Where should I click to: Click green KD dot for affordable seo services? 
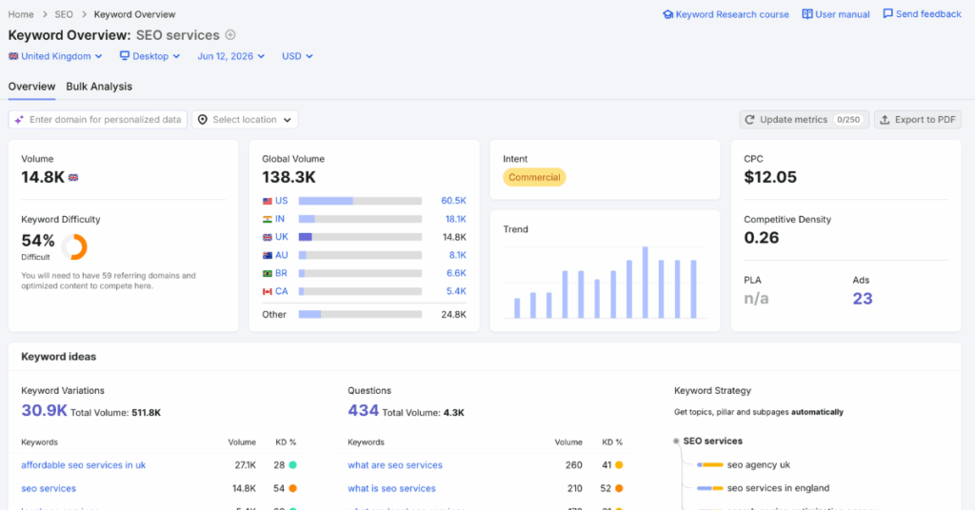(x=292, y=464)
